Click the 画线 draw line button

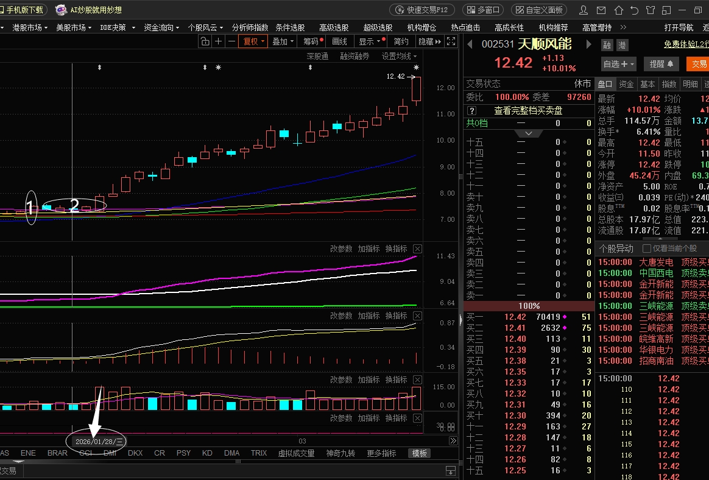click(340, 41)
